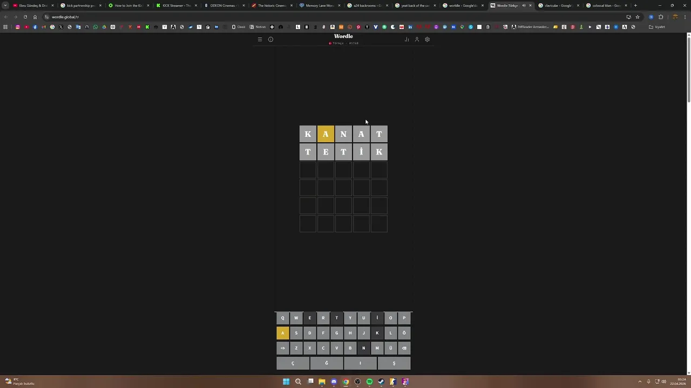Click the Q key on the Wordle keyboard

[x=282, y=318]
